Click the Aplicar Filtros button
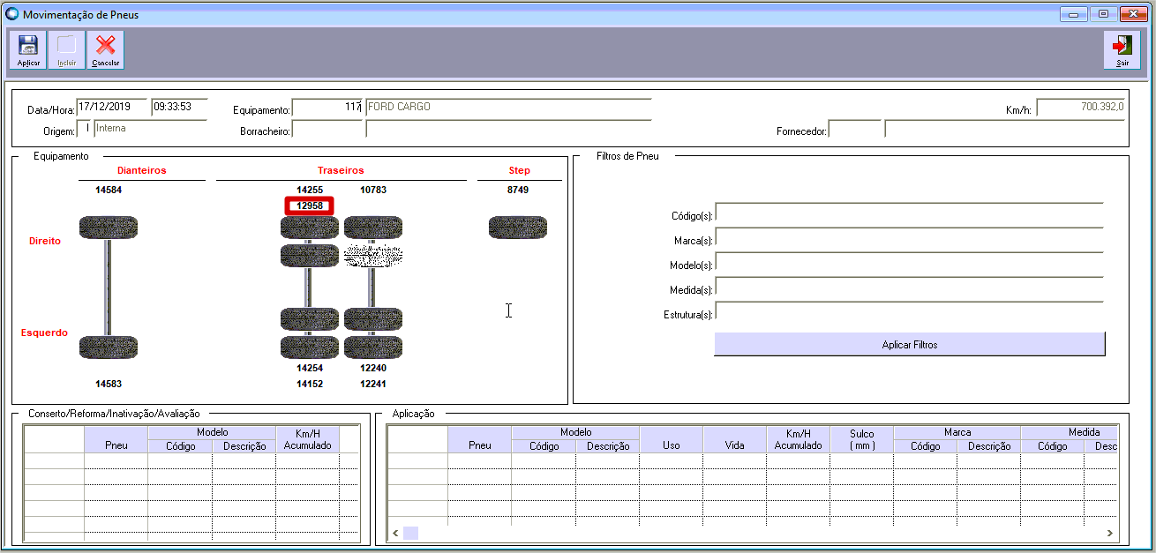 (910, 344)
